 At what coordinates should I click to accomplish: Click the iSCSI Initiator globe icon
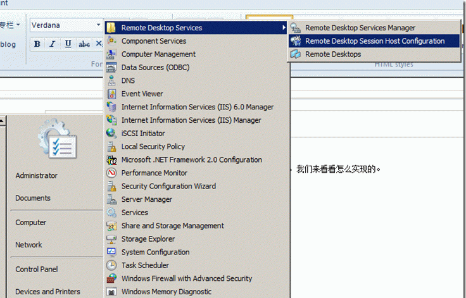(x=111, y=133)
